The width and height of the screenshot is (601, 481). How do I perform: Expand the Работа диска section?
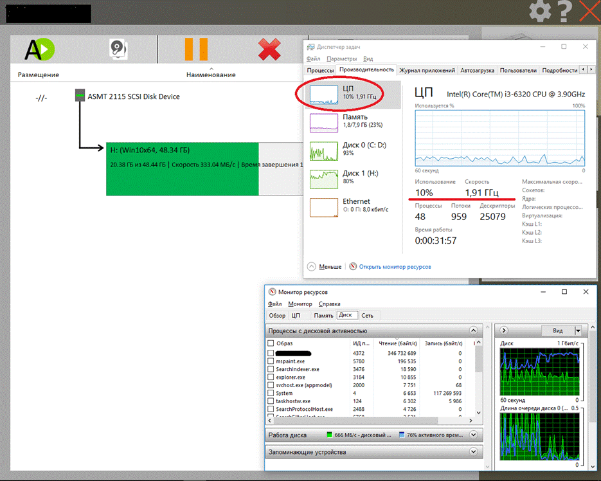click(474, 435)
